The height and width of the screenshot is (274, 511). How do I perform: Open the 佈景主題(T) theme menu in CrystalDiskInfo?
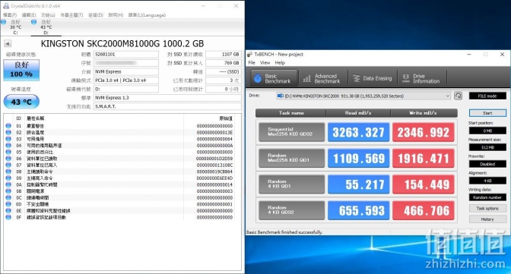(x=71, y=15)
